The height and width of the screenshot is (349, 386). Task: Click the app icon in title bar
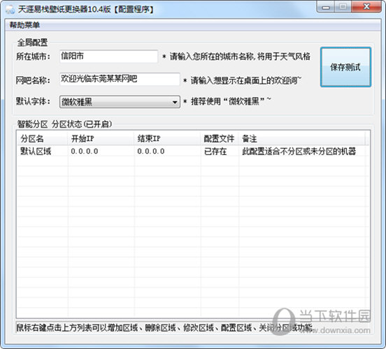(x=10, y=9)
